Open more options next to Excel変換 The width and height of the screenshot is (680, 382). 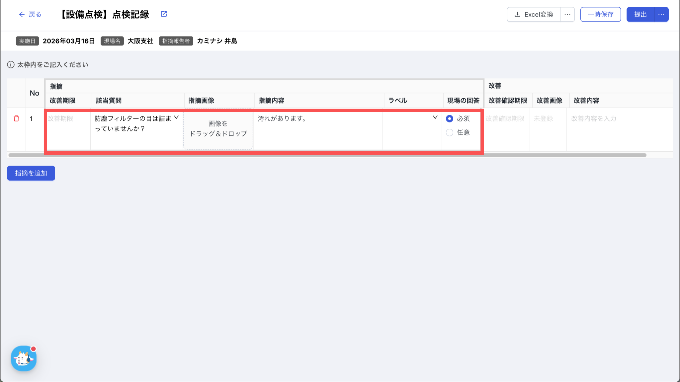coord(567,15)
